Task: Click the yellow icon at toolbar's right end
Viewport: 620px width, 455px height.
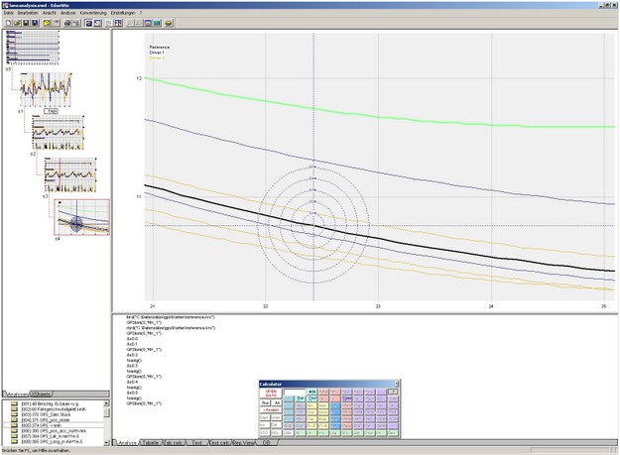Action: tap(169, 21)
